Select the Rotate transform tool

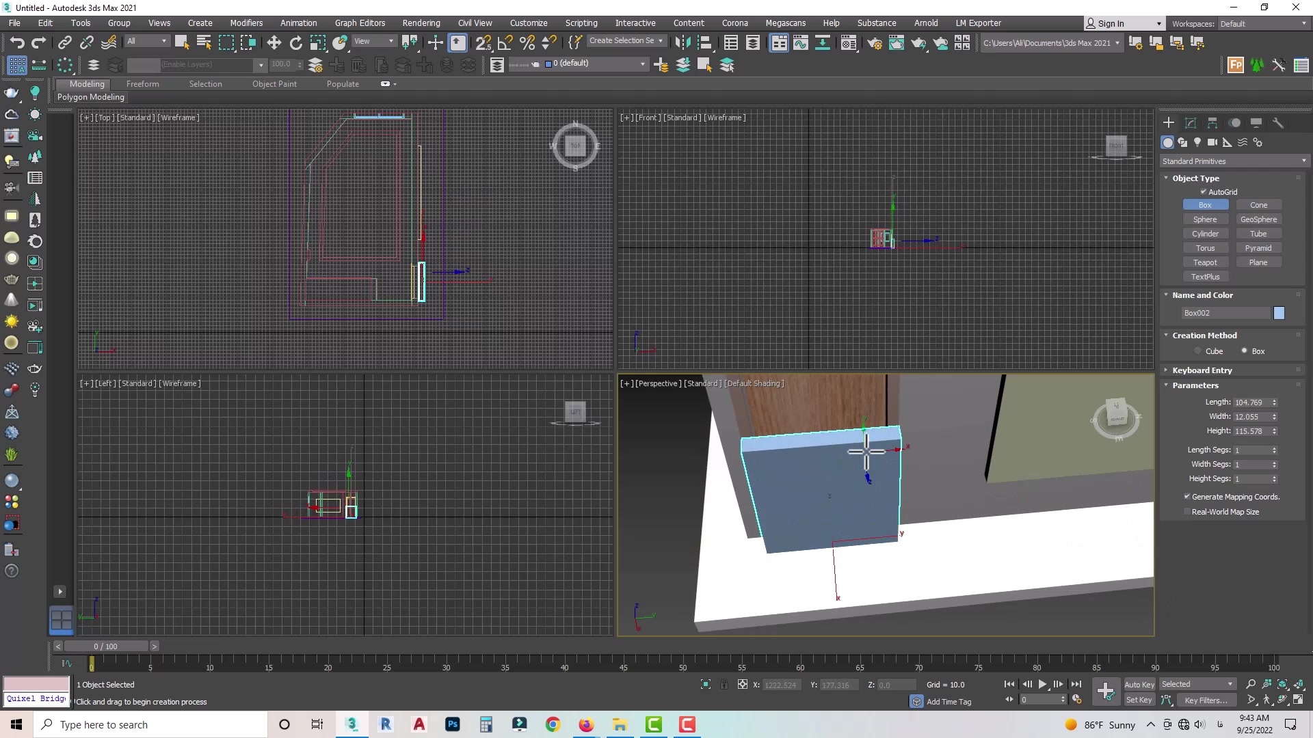(295, 43)
